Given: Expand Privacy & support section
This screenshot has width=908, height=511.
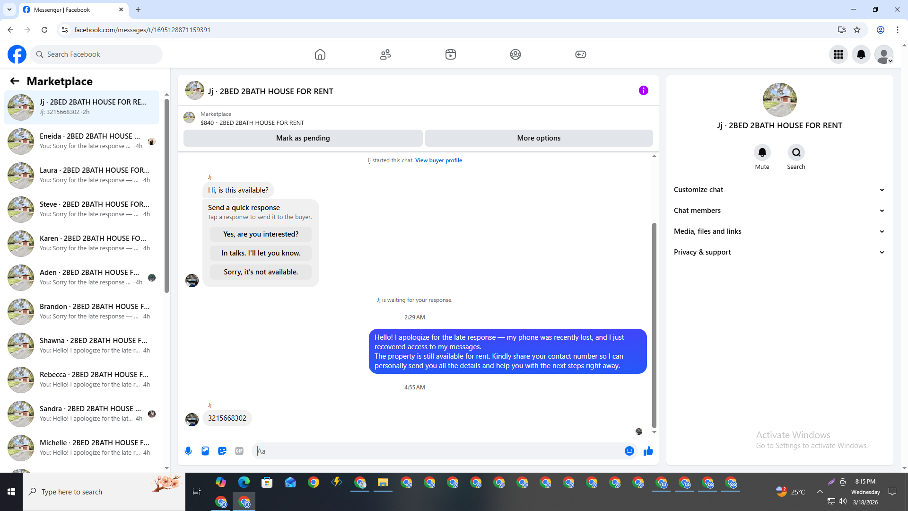Looking at the screenshot, I should [778, 252].
